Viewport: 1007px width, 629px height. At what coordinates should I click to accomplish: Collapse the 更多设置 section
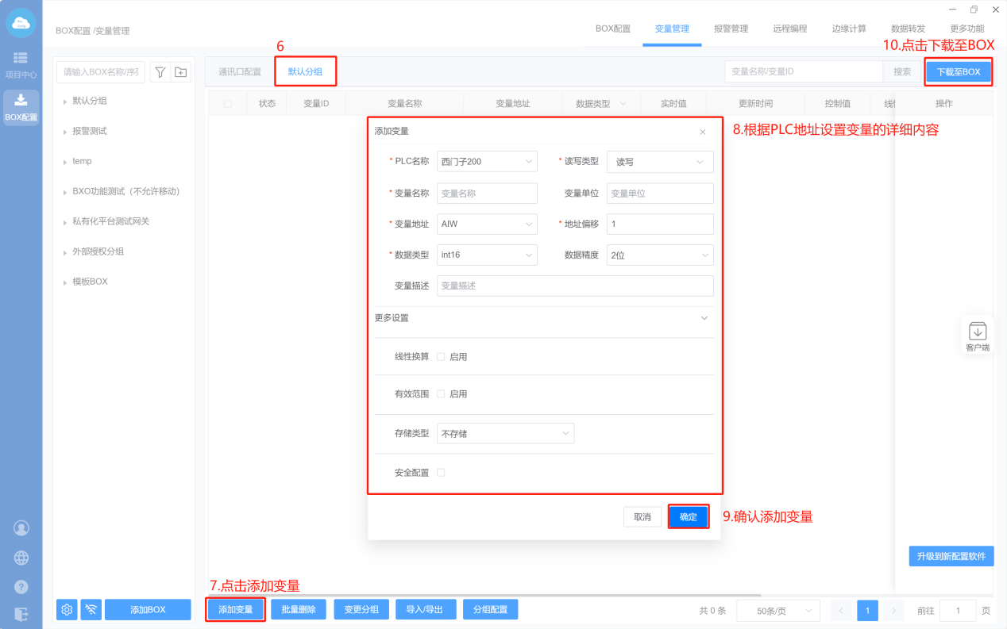(x=703, y=318)
